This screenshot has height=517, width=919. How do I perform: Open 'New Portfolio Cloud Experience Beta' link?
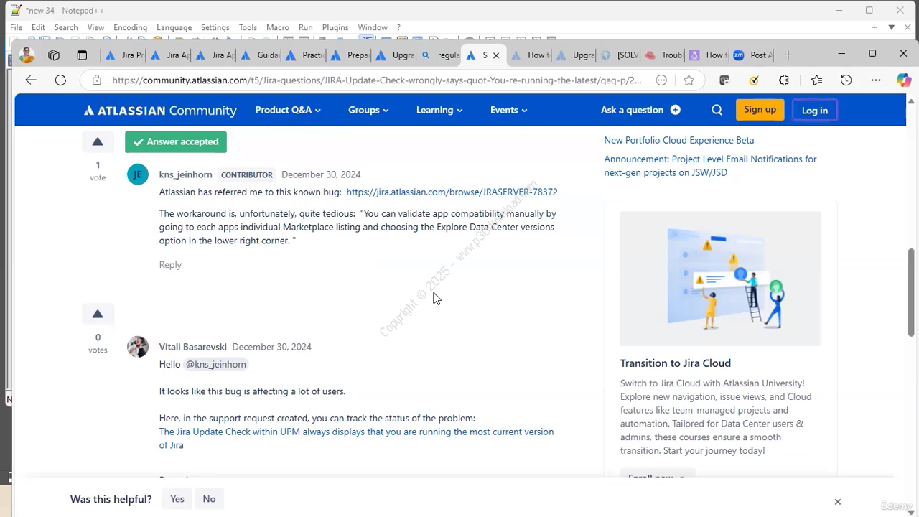tap(678, 140)
